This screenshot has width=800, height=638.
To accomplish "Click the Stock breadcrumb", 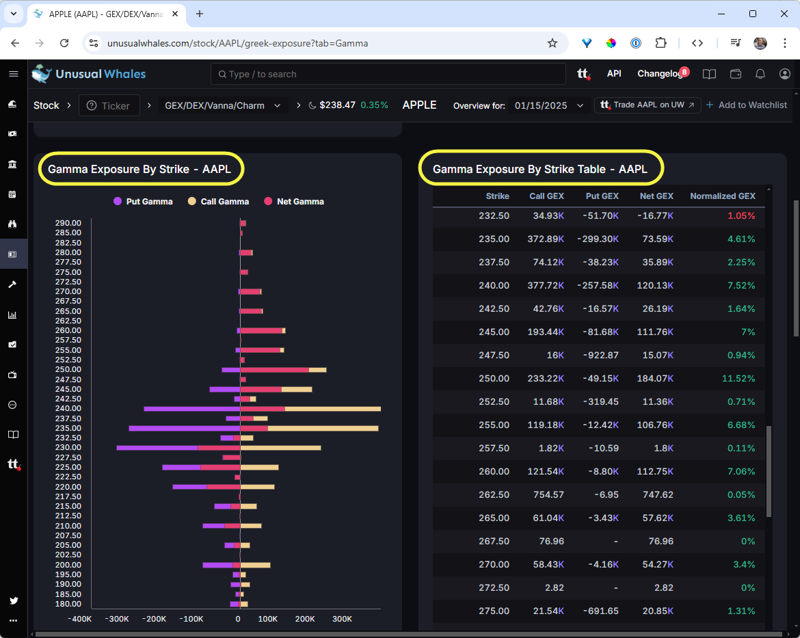I will (x=46, y=106).
